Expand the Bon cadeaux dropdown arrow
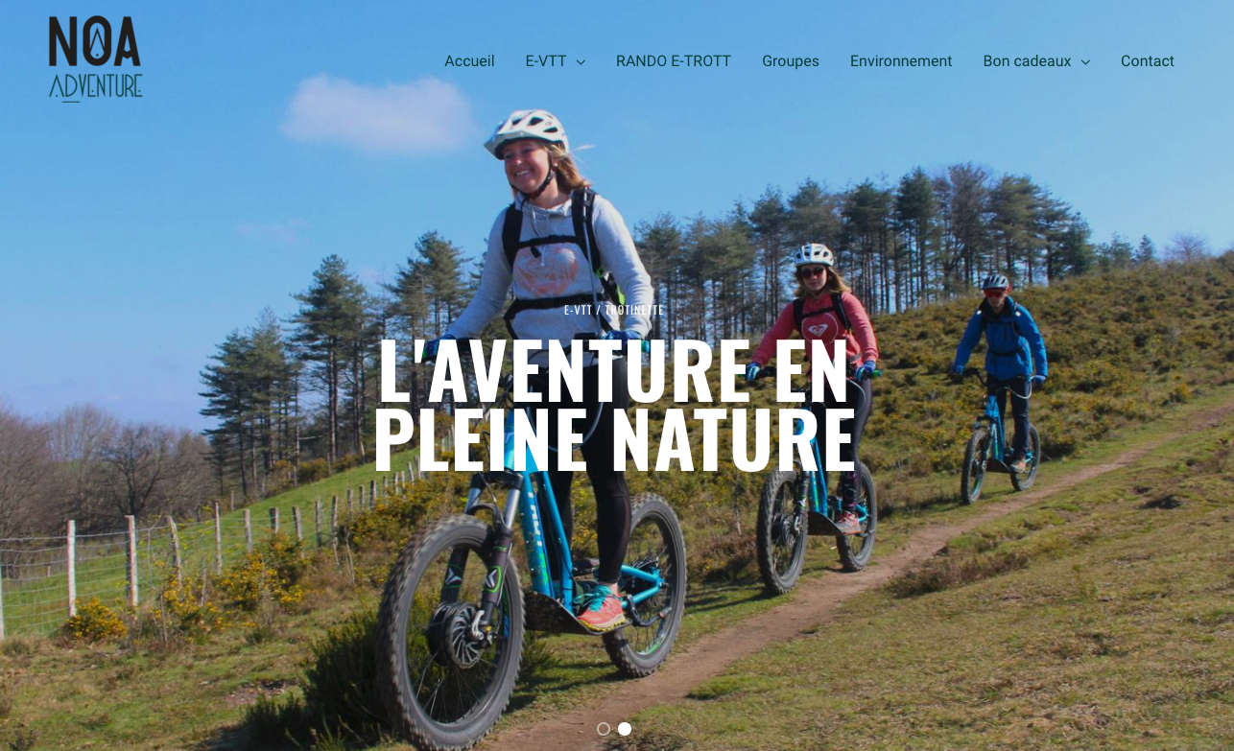The height and width of the screenshot is (751, 1234). coord(1085,62)
